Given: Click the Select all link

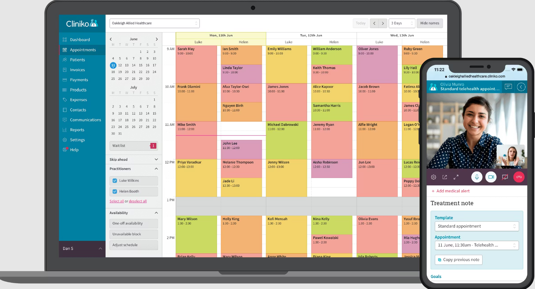Looking at the screenshot, I should click(117, 201).
